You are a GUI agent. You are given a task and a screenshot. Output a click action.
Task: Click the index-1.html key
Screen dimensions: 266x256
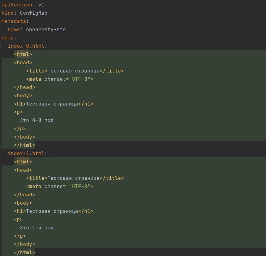tap(26, 154)
